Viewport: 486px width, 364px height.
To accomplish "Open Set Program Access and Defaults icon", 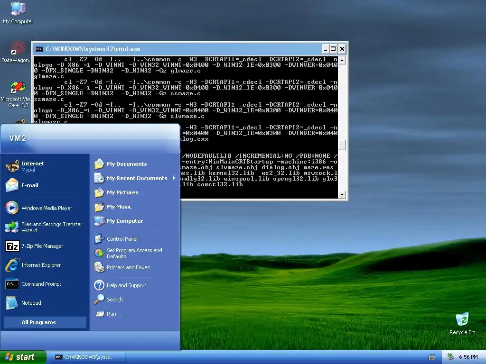I will tap(99, 253).
